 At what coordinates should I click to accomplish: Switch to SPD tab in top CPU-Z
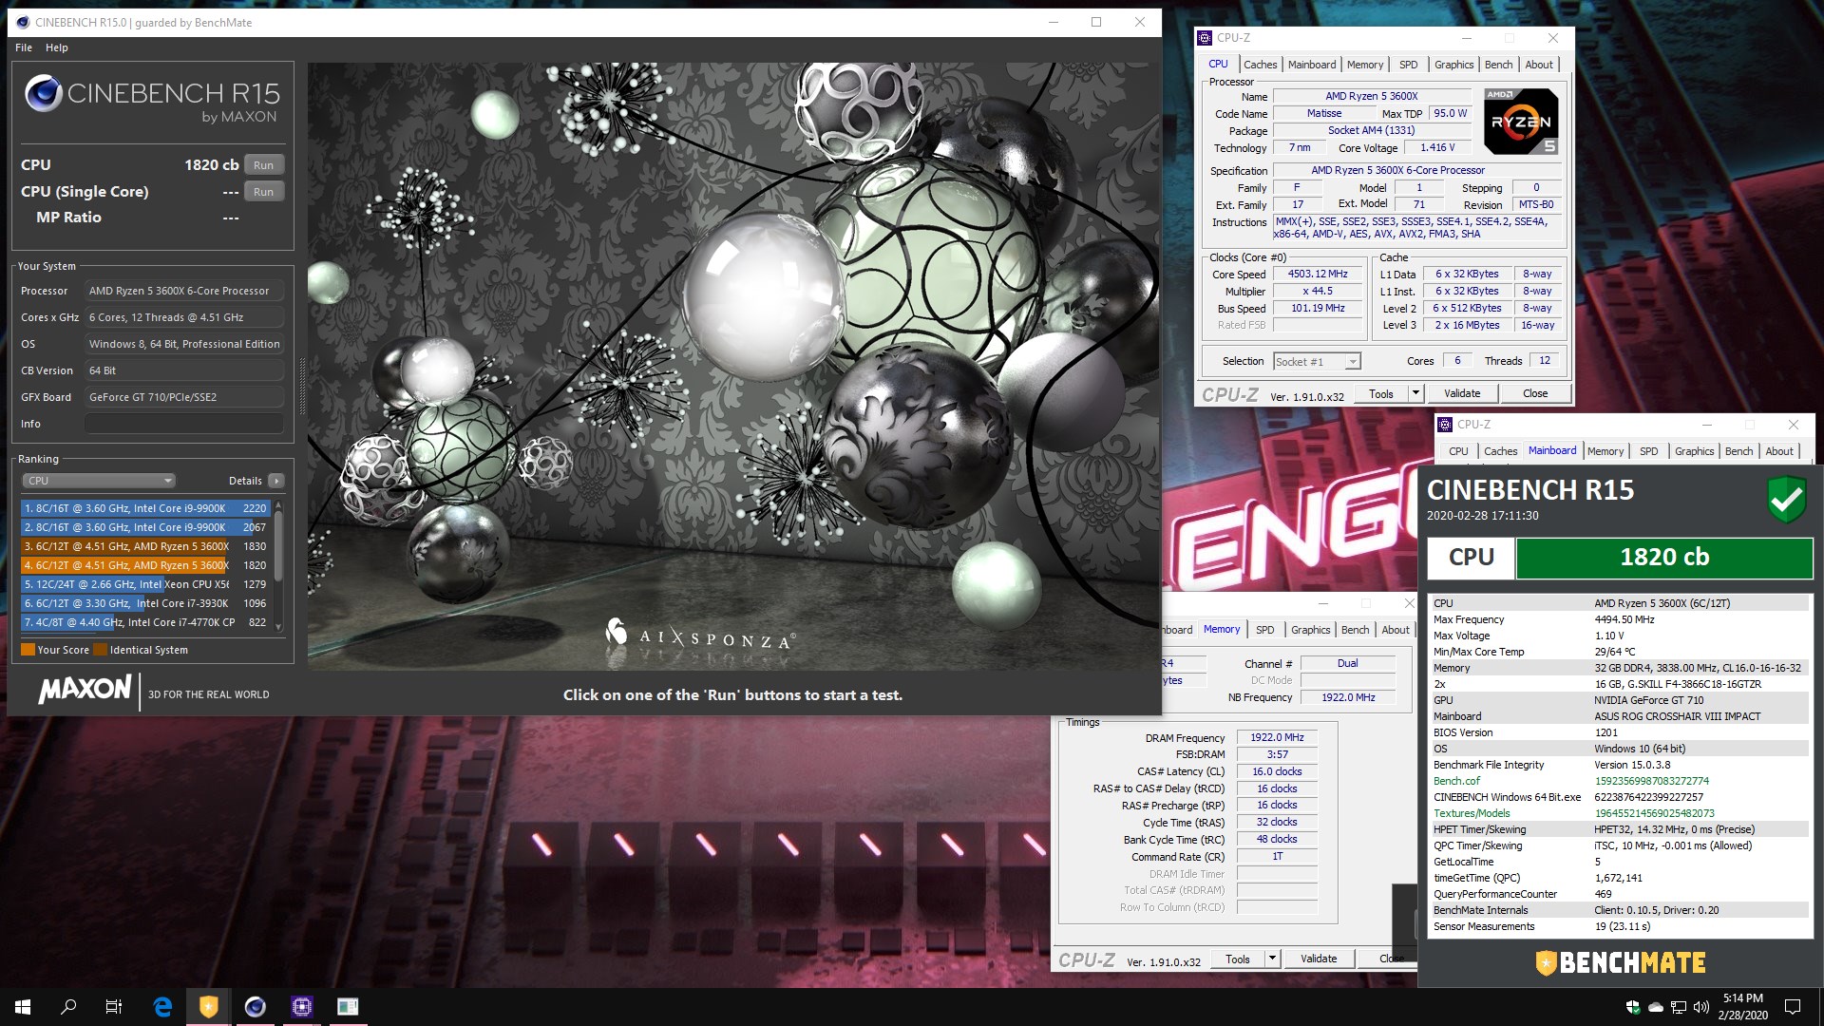[x=1408, y=65]
